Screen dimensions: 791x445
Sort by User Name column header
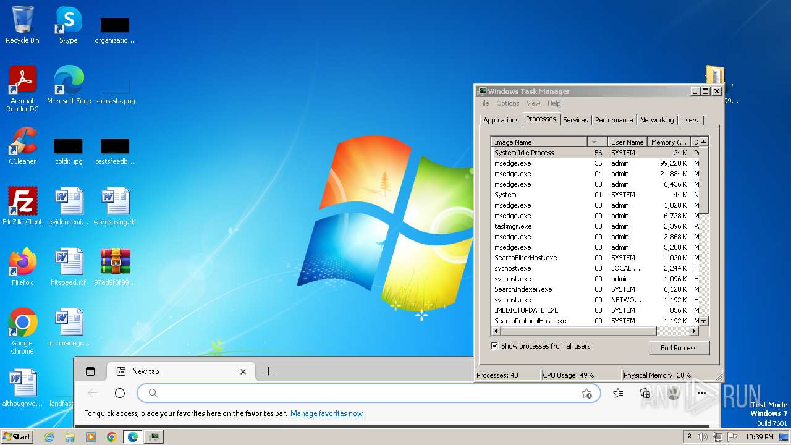tap(627, 142)
